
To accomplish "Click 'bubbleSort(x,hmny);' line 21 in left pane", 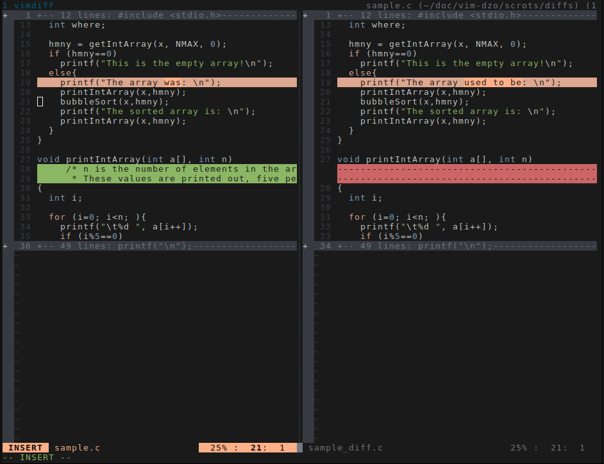I will 114,102.
